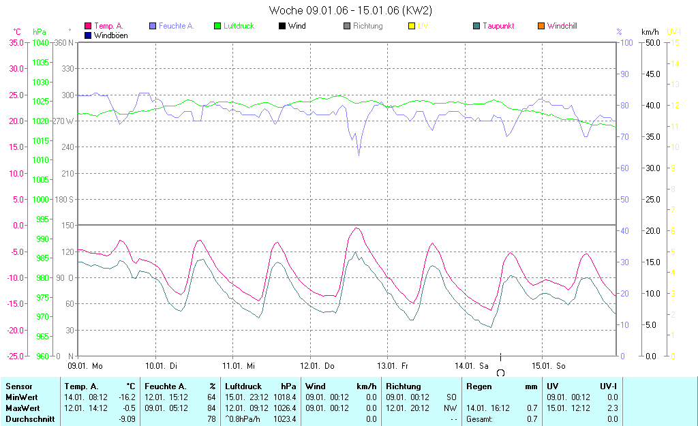Click the orange Windchill legend swatch
This screenshot has width=698, height=426.
click(x=541, y=26)
